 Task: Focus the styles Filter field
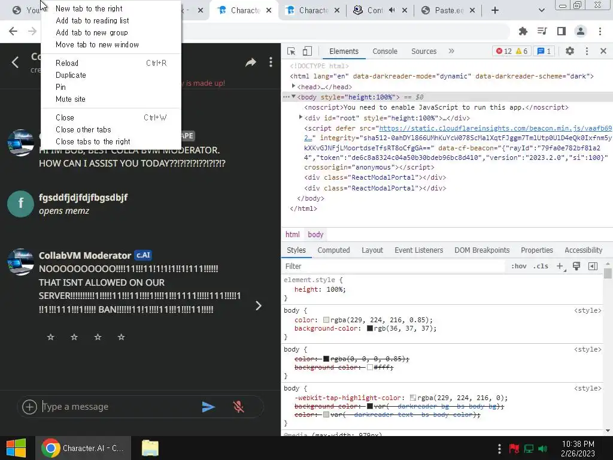pos(394,267)
